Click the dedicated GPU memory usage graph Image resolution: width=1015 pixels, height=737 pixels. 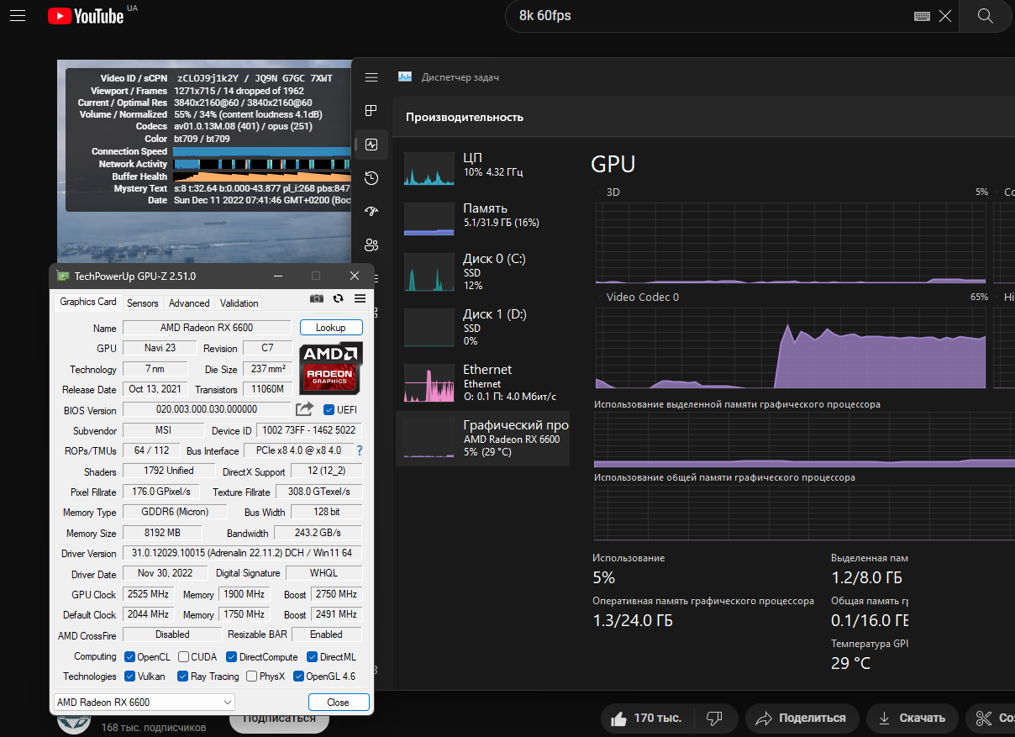click(802, 440)
